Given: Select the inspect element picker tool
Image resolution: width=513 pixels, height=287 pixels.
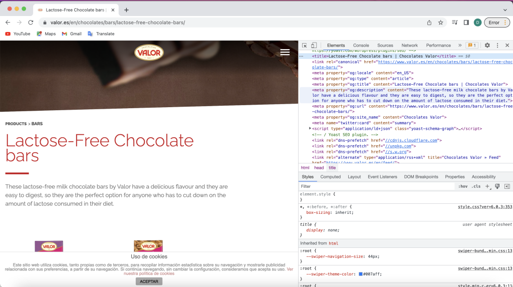Looking at the screenshot, I should [304, 46].
